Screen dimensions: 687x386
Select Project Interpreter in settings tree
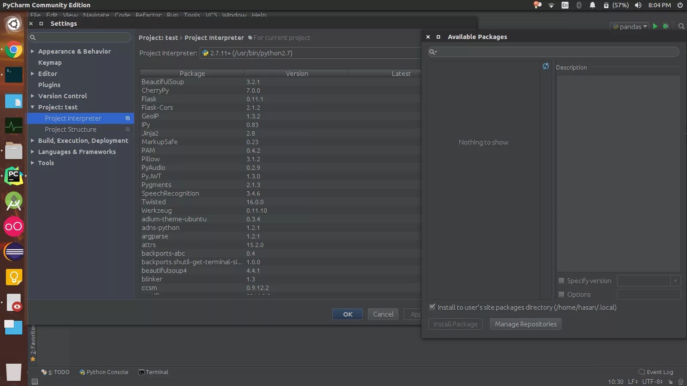coord(81,118)
